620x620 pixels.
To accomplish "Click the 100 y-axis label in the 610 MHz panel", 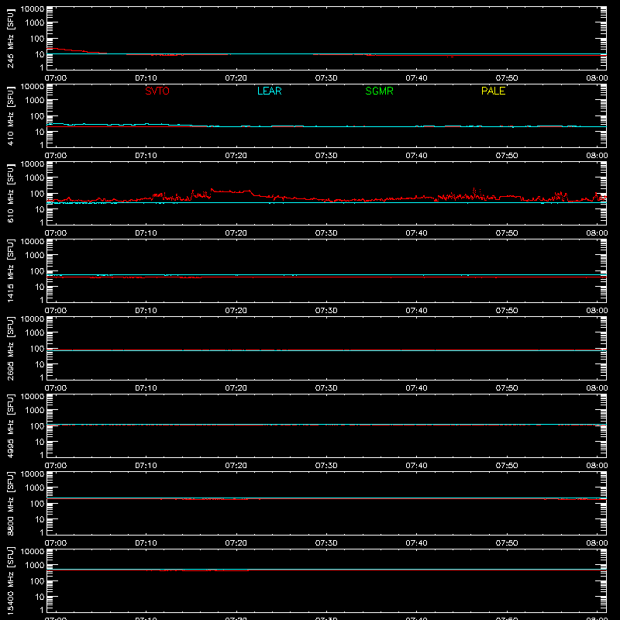I will 37,193.
